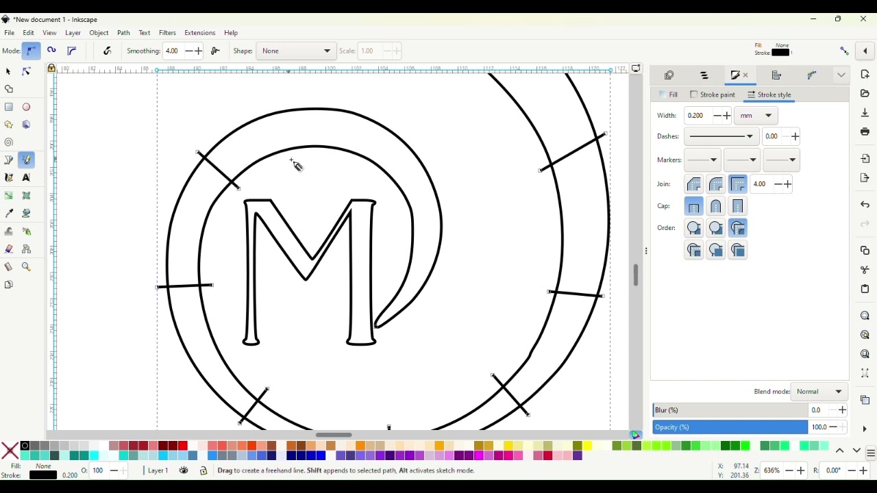The width and height of the screenshot is (877, 493).
Task: Pick the Dropper color picker tool
Action: tap(9, 214)
